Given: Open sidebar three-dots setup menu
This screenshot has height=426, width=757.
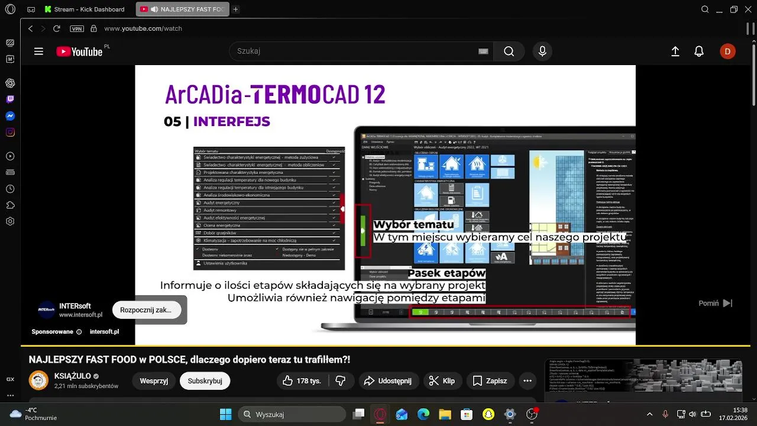Looking at the screenshot, I should (x=10, y=395).
